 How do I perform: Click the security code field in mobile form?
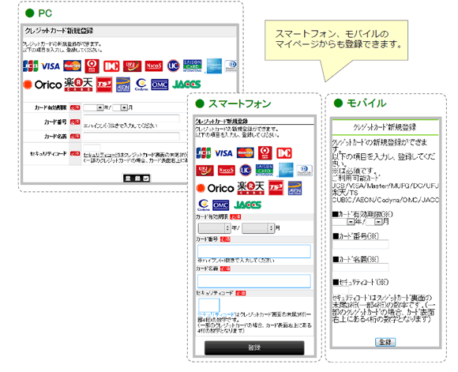point(340,290)
